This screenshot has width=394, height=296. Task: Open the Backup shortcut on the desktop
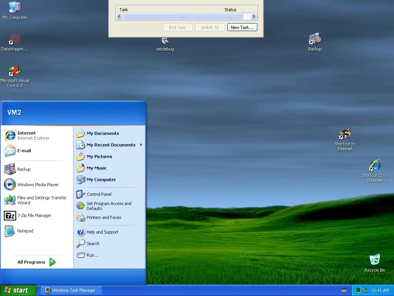(x=315, y=42)
